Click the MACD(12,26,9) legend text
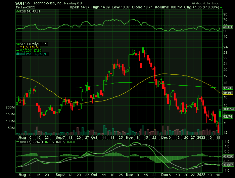235x178 pixels. click(x=31, y=142)
